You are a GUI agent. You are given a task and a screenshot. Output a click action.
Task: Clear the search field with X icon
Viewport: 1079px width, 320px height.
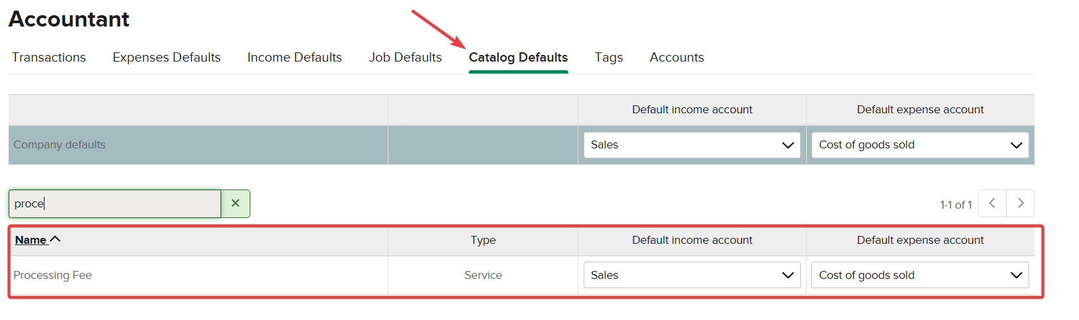coord(235,203)
